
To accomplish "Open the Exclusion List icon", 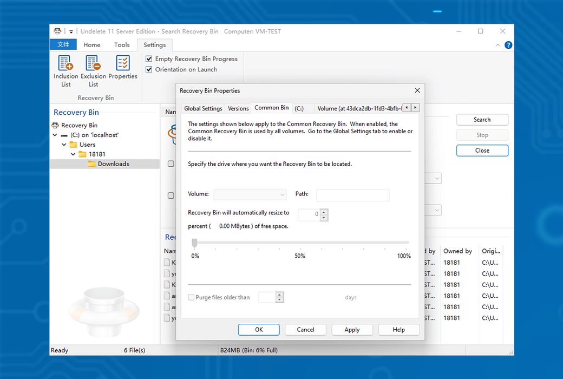I will (93, 64).
